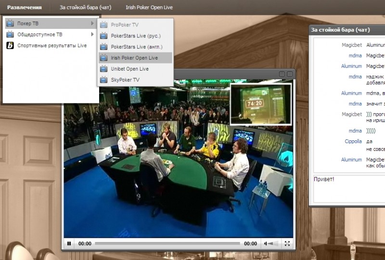Click the first mdma username in chat
The image size is (385, 260).
(x=355, y=56)
